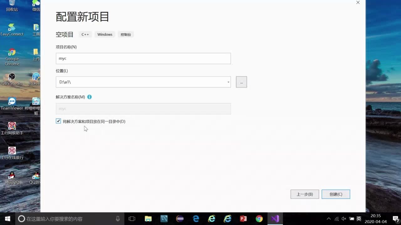The height and width of the screenshot is (225, 401).
Task: Open the OBS Studio desktop icon
Action: point(12,79)
